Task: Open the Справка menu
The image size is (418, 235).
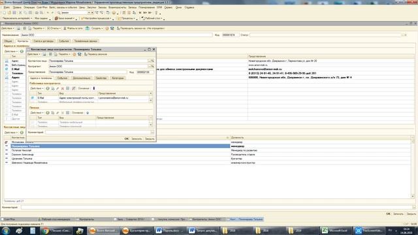Action: point(189,7)
